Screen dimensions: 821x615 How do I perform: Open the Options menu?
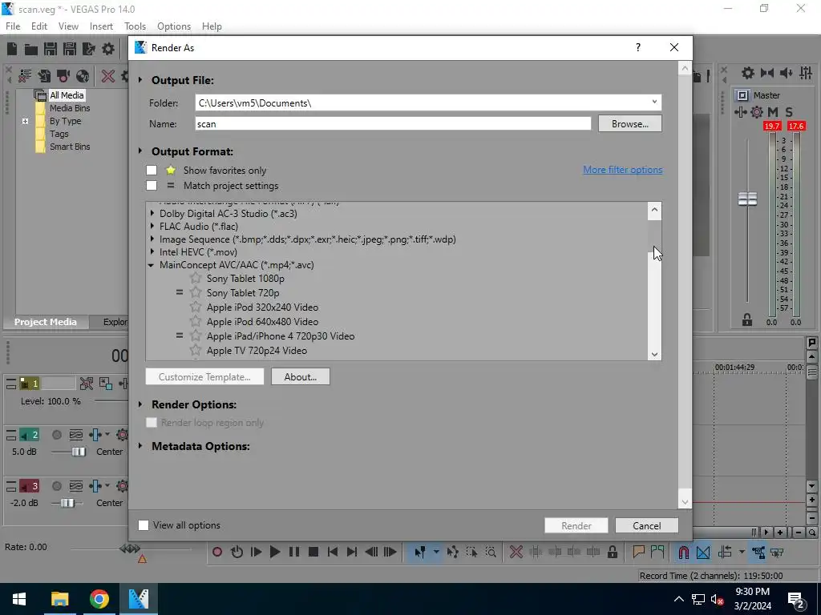coord(174,26)
